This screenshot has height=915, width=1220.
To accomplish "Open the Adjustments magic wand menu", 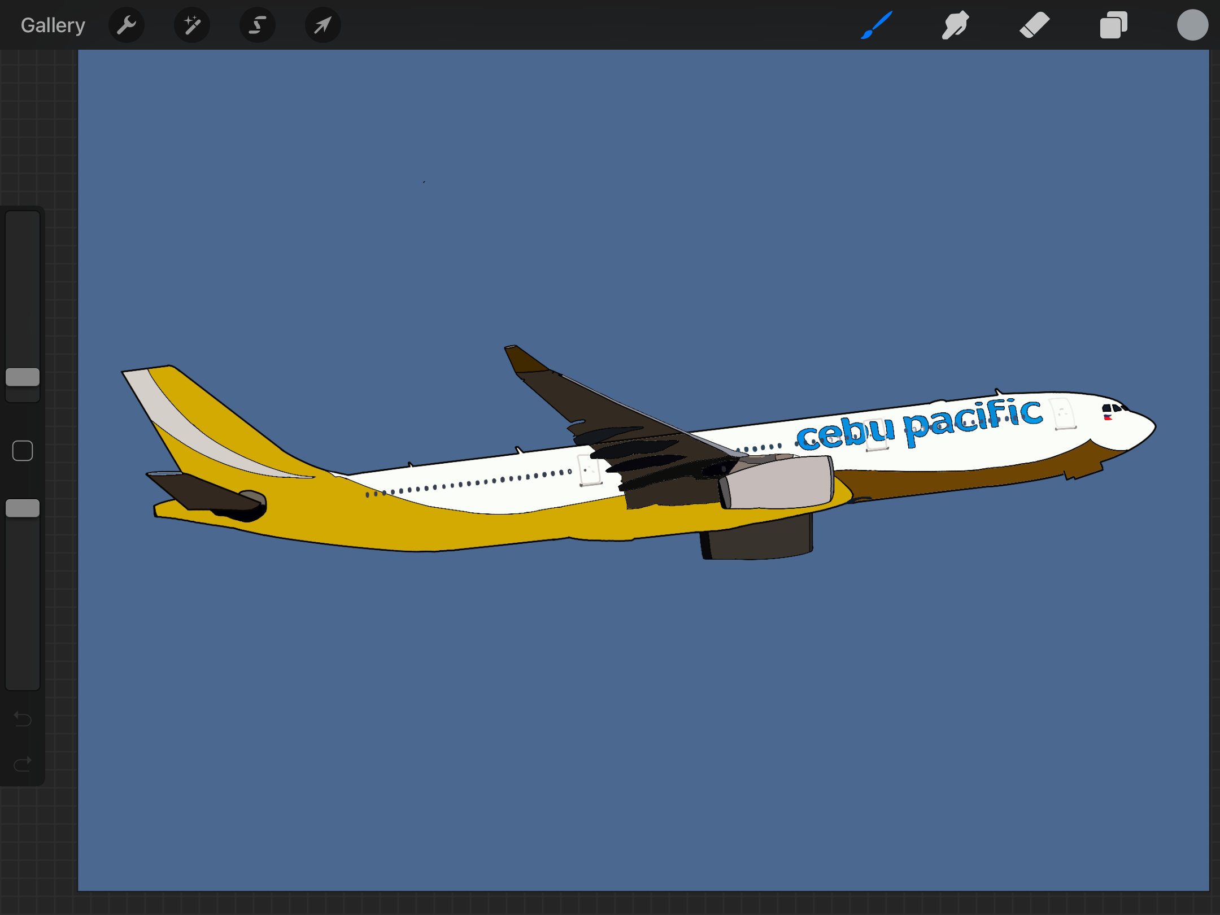I will 192,25.
